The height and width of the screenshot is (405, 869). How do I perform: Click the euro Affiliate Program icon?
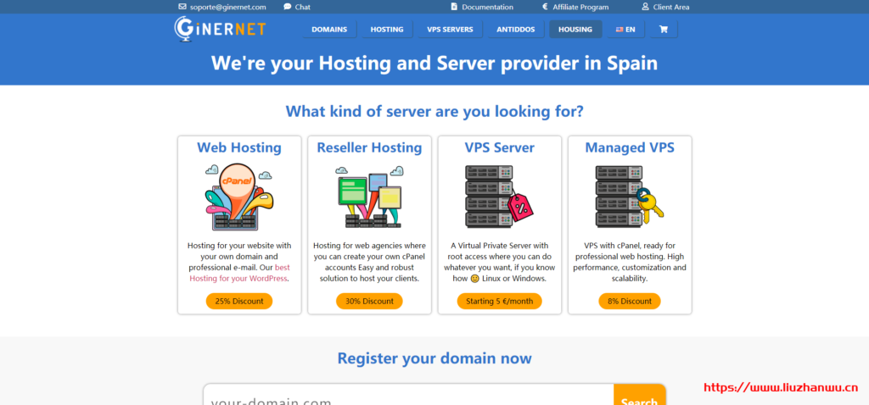point(545,7)
